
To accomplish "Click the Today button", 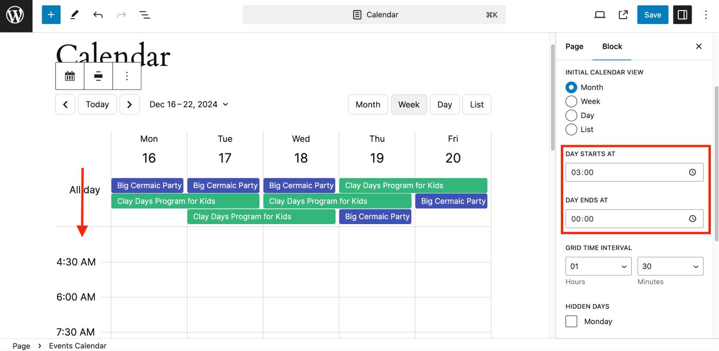I will (97, 104).
